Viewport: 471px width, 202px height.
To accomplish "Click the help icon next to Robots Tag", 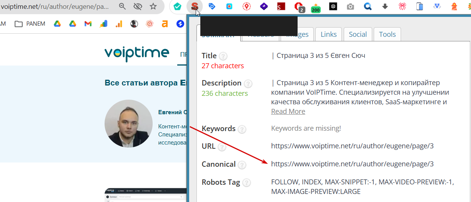I will 246,183.
